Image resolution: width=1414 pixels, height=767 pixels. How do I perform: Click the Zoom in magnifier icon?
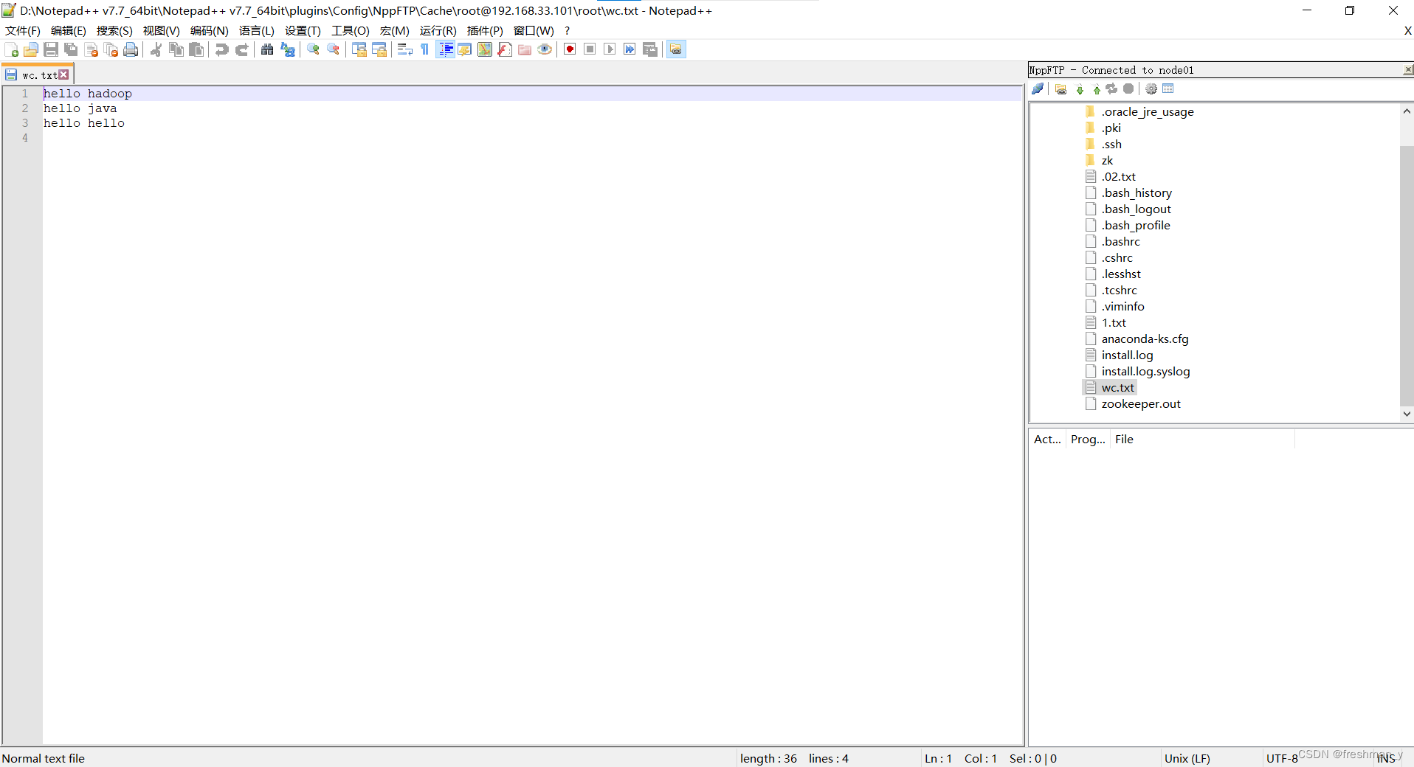tap(313, 49)
